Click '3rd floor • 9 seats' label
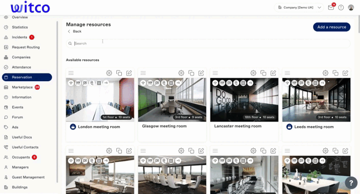This screenshot has height=194, width=360. tap(189, 117)
